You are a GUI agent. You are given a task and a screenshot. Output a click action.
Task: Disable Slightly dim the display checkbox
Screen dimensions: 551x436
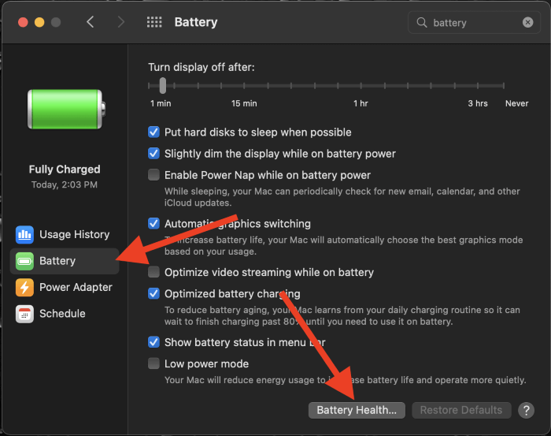click(153, 154)
